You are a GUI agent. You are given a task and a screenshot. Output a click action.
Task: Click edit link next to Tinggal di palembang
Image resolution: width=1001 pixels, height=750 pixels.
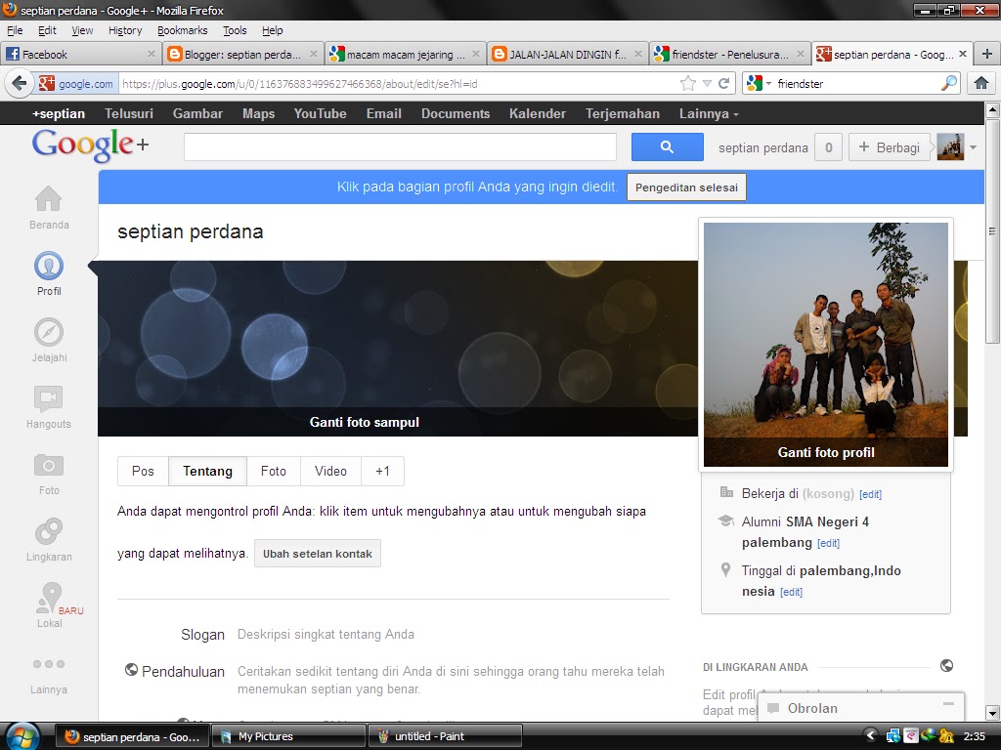791,592
